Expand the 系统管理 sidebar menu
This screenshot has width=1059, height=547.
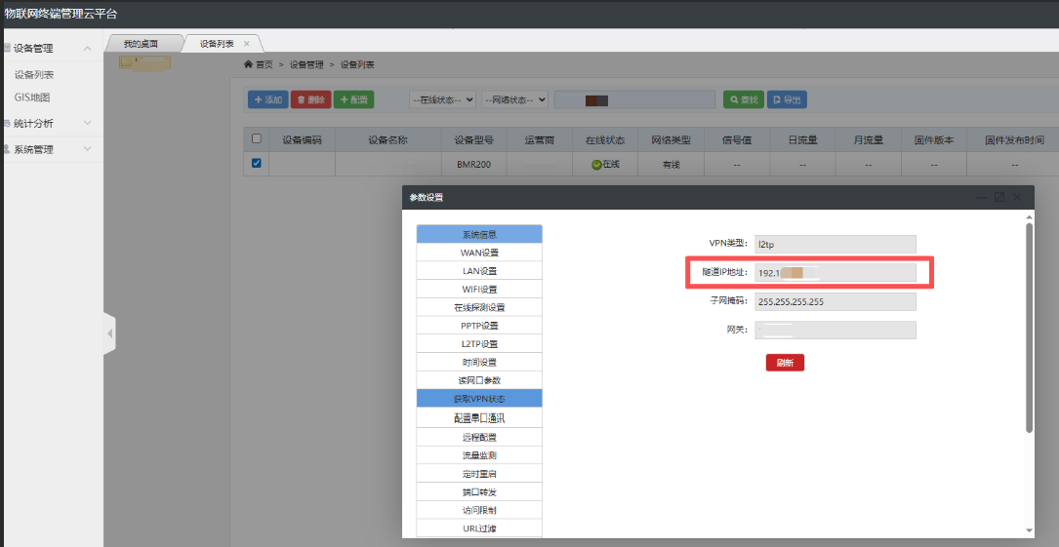point(49,149)
